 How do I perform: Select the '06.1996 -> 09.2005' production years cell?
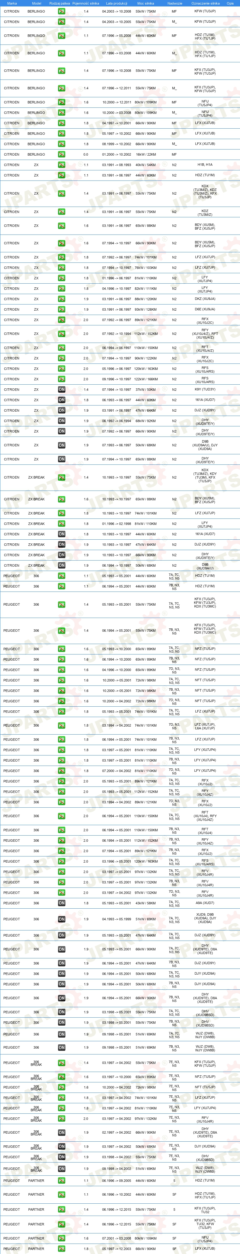tap(116, 1181)
